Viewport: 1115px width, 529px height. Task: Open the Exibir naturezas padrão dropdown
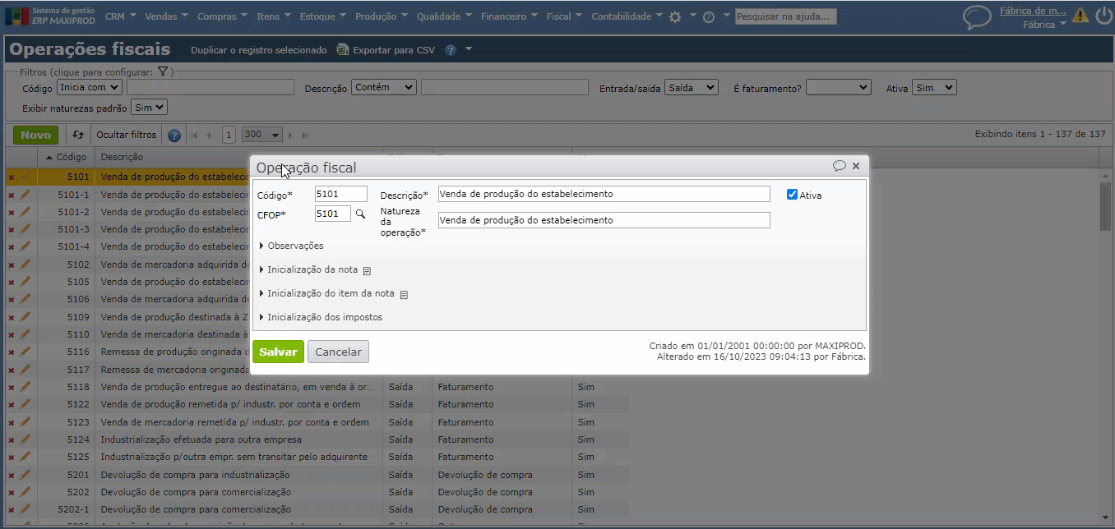pyautogui.click(x=149, y=107)
